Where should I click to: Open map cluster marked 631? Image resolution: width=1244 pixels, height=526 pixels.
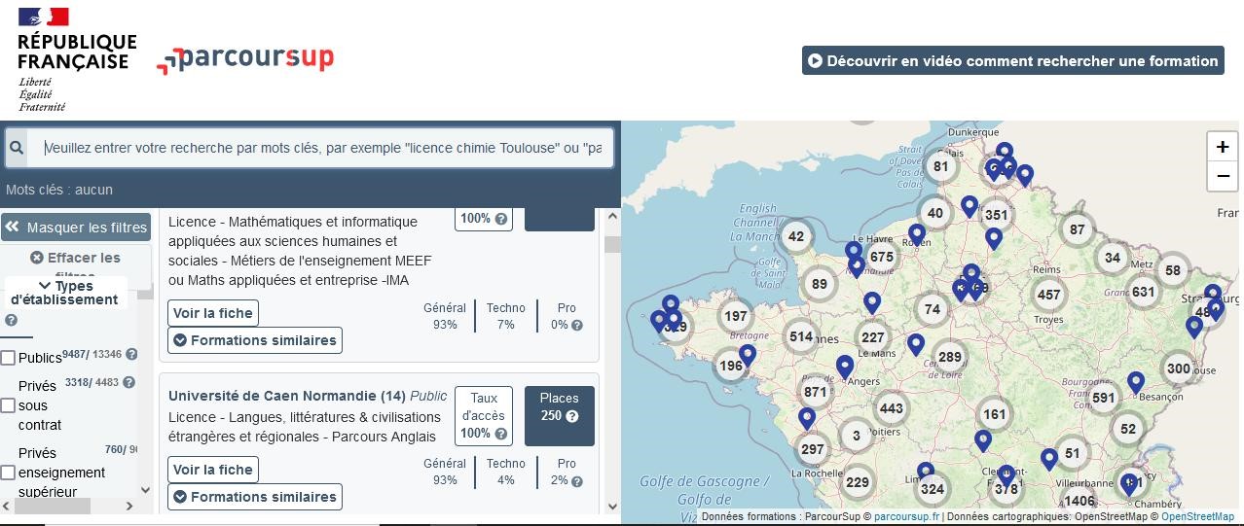pyautogui.click(x=1143, y=292)
